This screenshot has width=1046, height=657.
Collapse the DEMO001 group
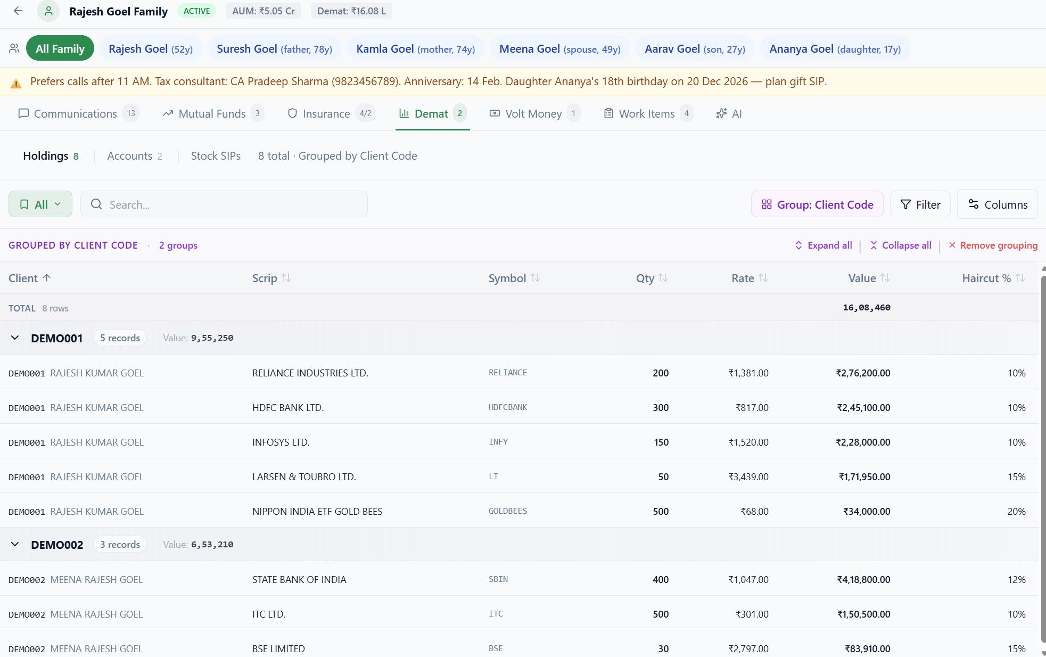15,338
